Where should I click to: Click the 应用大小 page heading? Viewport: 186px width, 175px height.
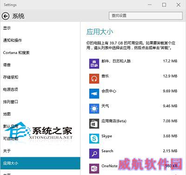(100, 32)
